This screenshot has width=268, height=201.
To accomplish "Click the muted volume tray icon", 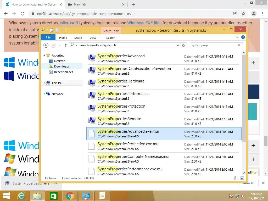I will [243, 196].
